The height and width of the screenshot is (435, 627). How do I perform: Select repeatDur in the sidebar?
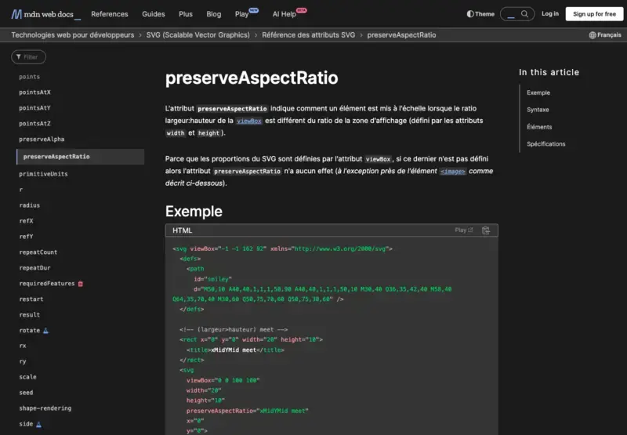(x=34, y=268)
